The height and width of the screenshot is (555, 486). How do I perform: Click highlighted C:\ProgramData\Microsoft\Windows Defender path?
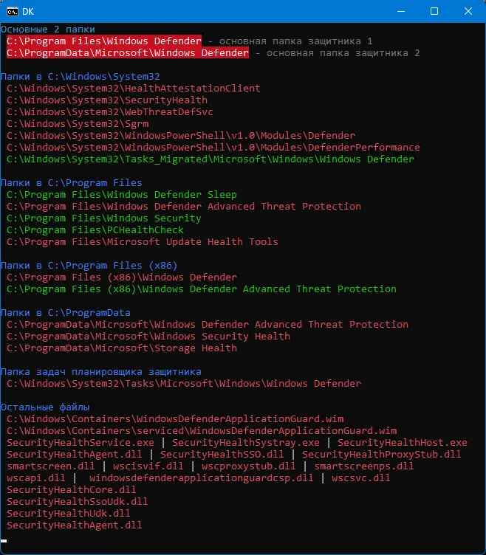coord(127,53)
